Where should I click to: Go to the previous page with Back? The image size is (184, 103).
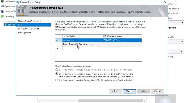pos(115,91)
